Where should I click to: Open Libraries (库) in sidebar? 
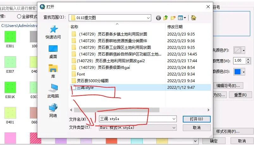click(53, 71)
